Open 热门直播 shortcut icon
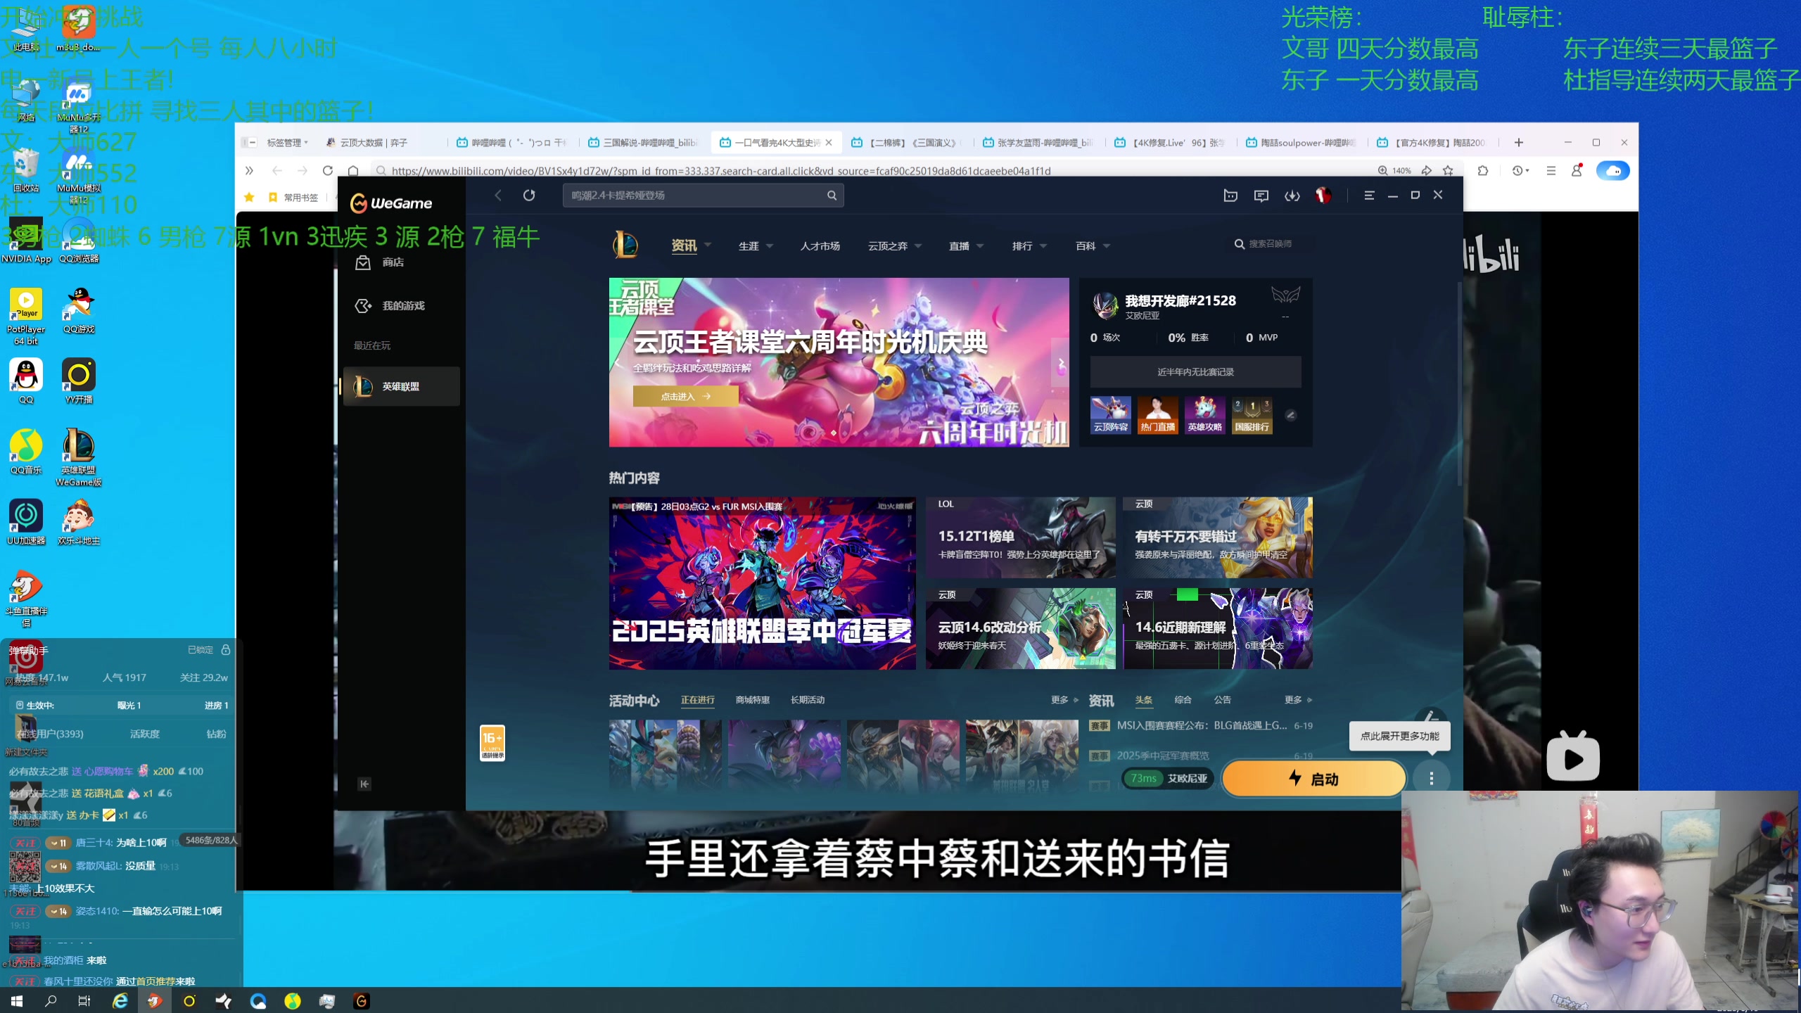The height and width of the screenshot is (1013, 1801). 1158,415
